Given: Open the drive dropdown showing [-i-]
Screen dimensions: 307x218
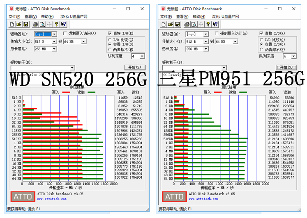Looking at the screenshot, I should point(54,34).
